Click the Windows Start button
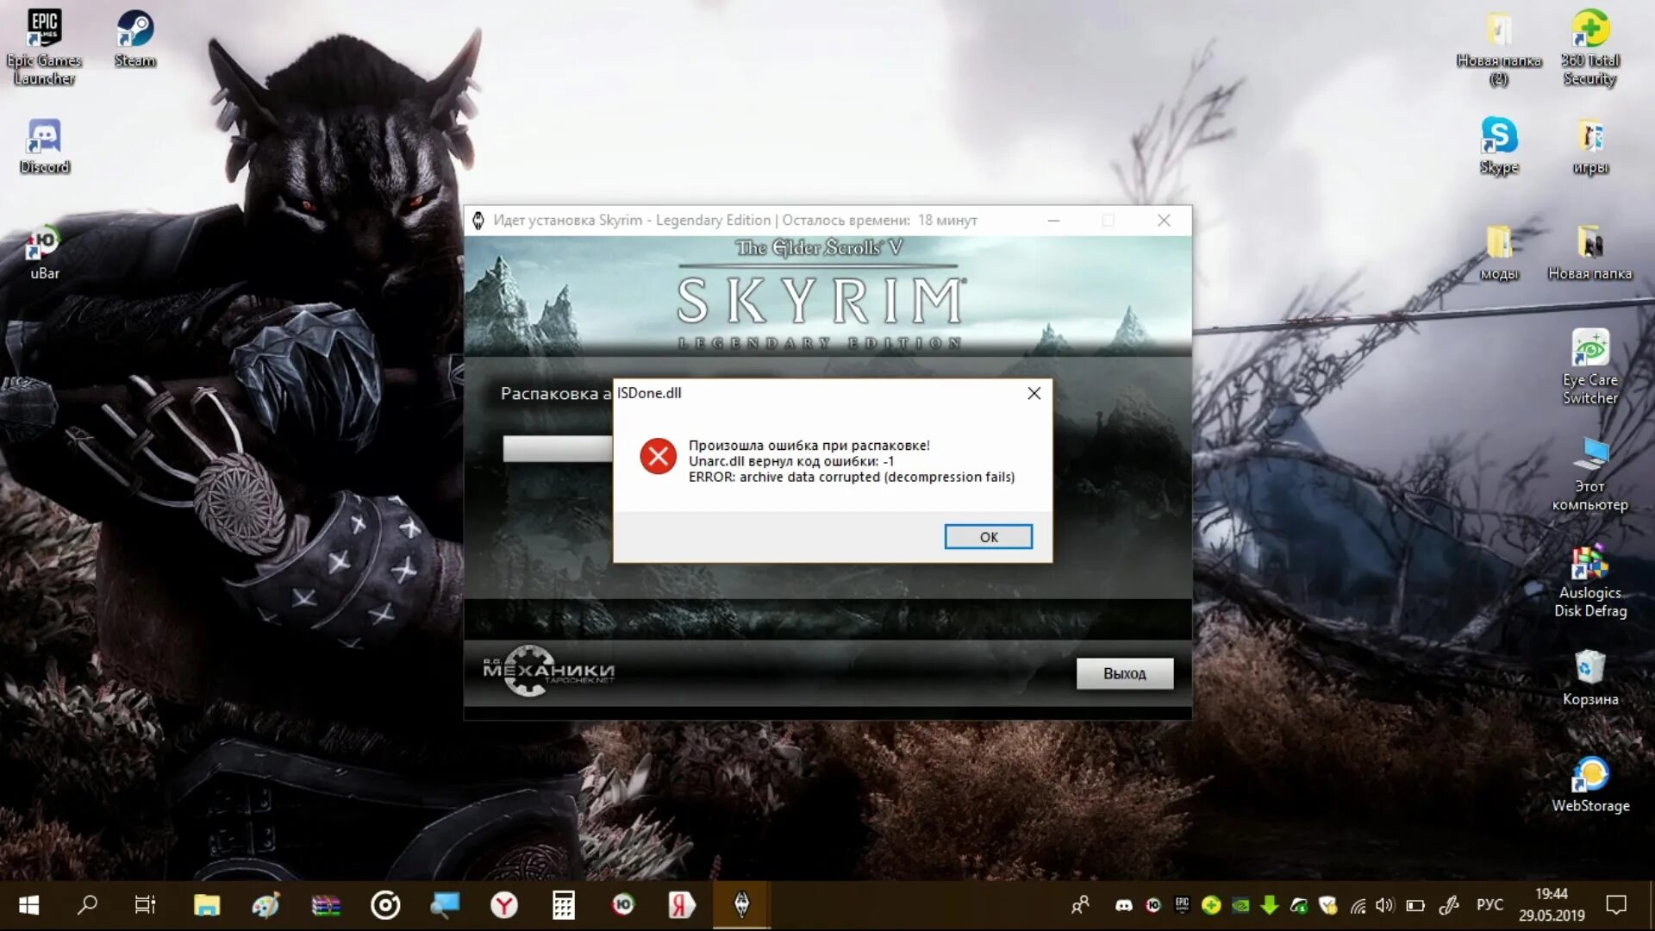1655x931 pixels. pyautogui.click(x=28, y=904)
